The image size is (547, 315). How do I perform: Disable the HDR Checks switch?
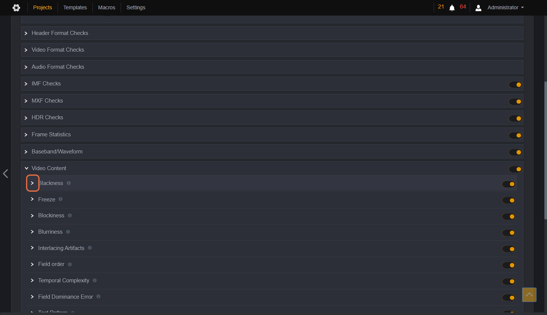pyautogui.click(x=515, y=118)
